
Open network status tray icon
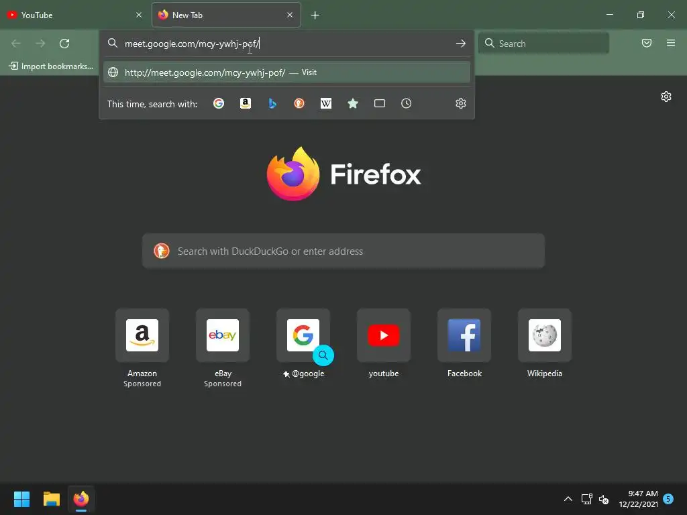tap(586, 499)
